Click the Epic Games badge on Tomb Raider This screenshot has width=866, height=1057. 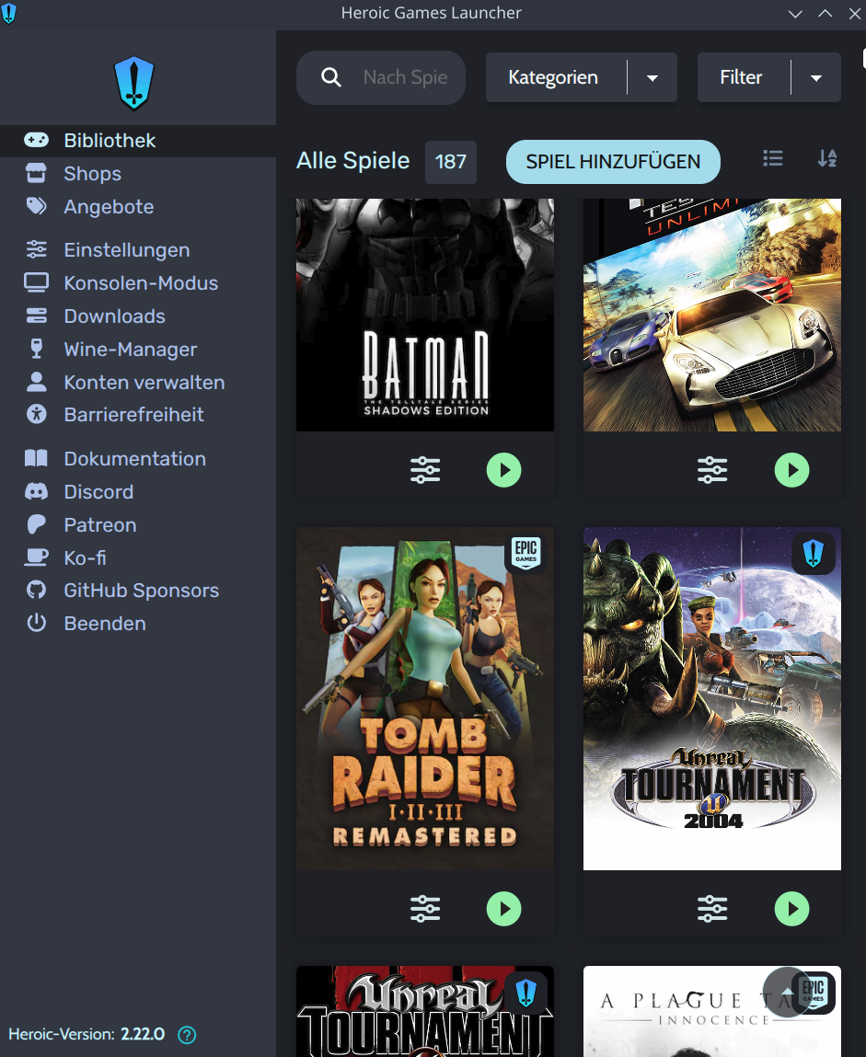coord(526,553)
